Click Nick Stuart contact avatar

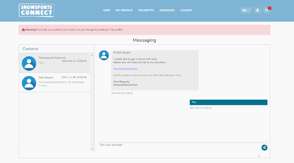29,83
